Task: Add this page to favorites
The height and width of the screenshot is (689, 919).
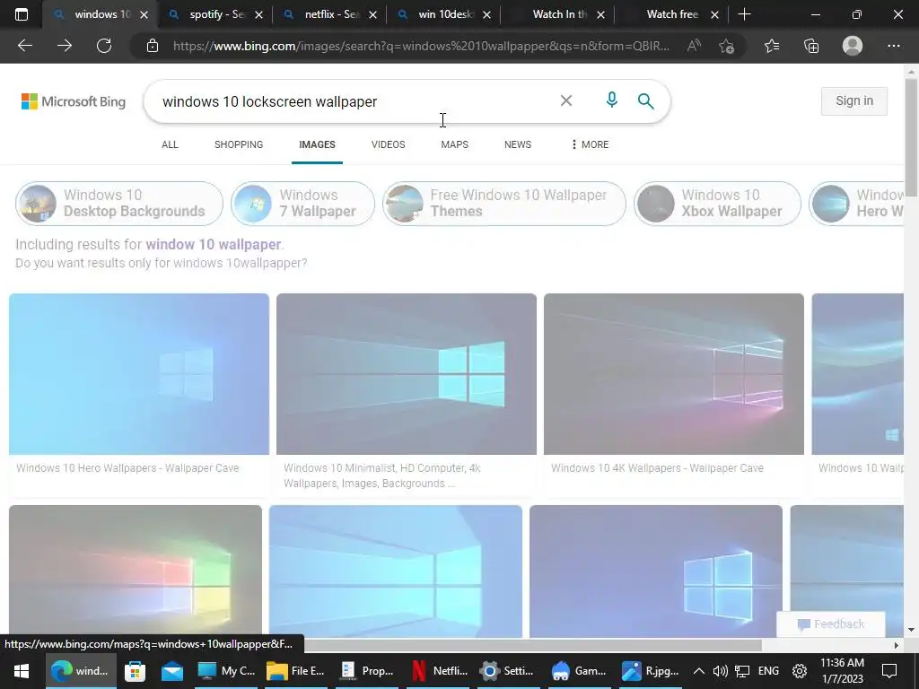Action: pyautogui.click(x=727, y=46)
